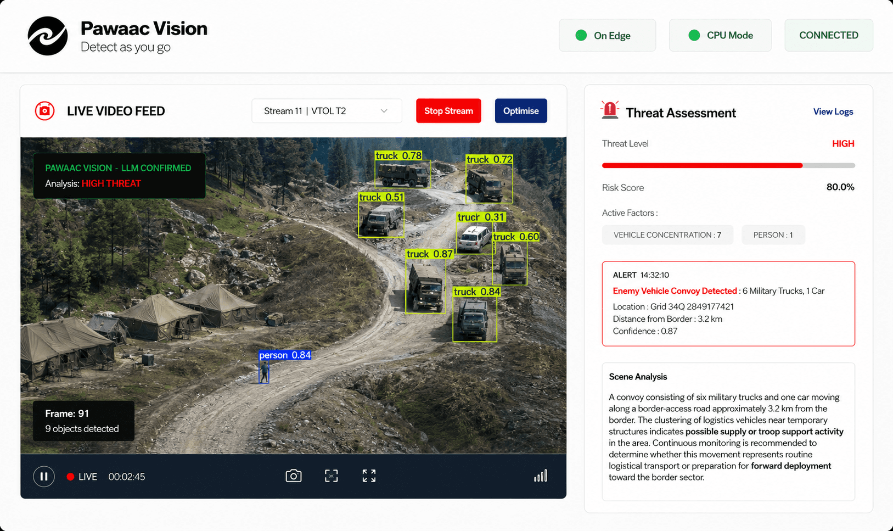Click the truck 0.72 detection label
Viewport: 893px width, 531px height.
tap(490, 160)
